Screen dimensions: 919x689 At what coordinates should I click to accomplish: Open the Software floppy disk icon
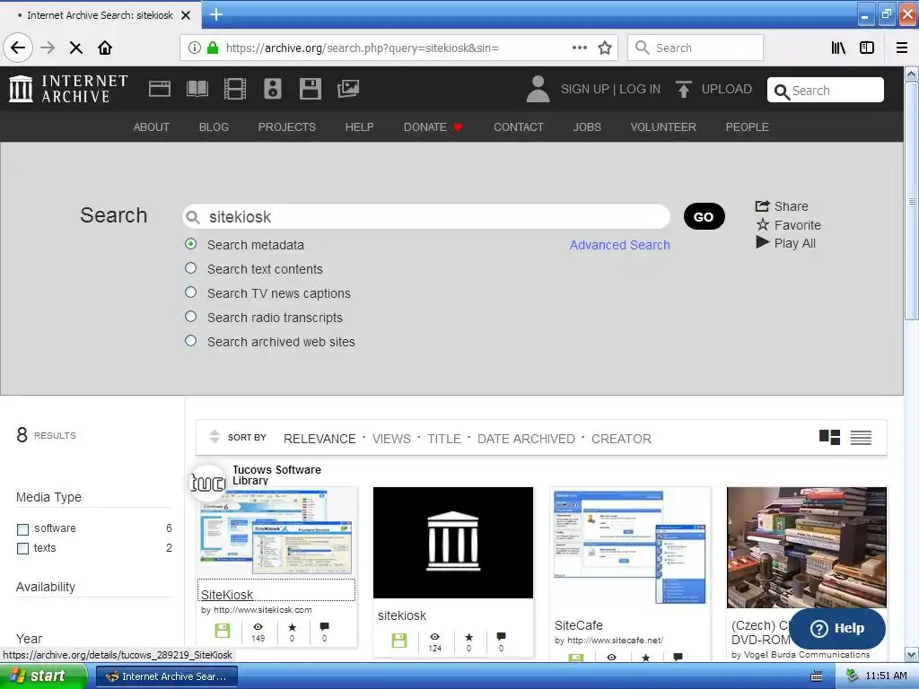(310, 89)
